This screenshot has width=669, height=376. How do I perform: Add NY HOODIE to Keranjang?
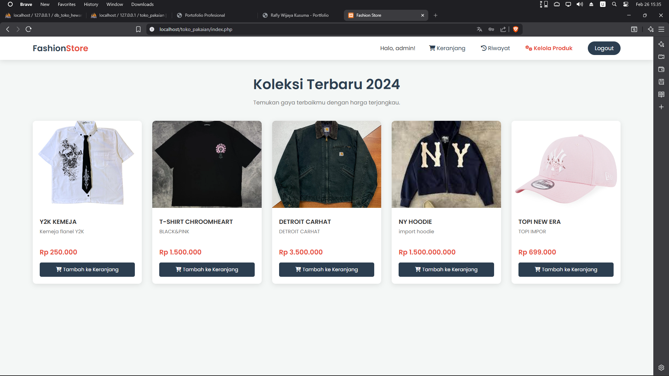(x=446, y=269)
